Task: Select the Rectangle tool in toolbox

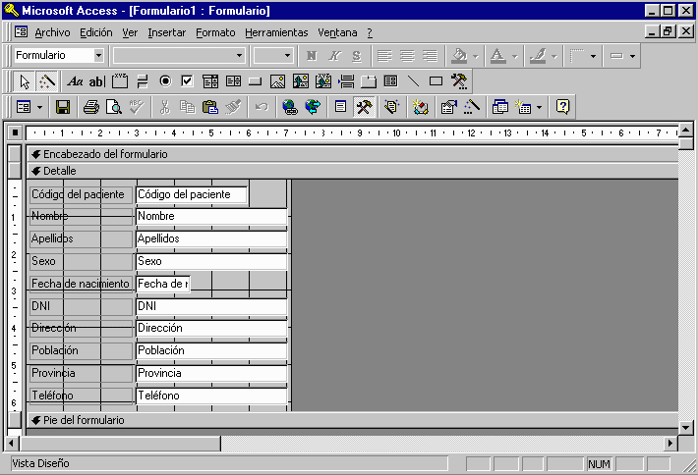Action: [x=436, y=81]
